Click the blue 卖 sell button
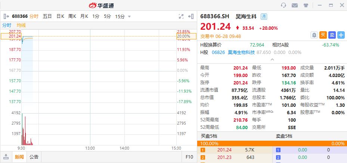This screenshot has height=163, width=347. [332, 35]
